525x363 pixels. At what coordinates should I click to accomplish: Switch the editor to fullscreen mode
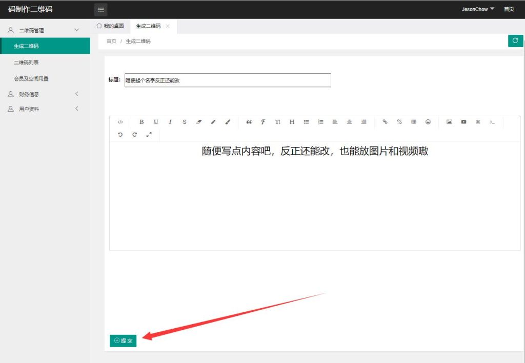pos(149,135)
